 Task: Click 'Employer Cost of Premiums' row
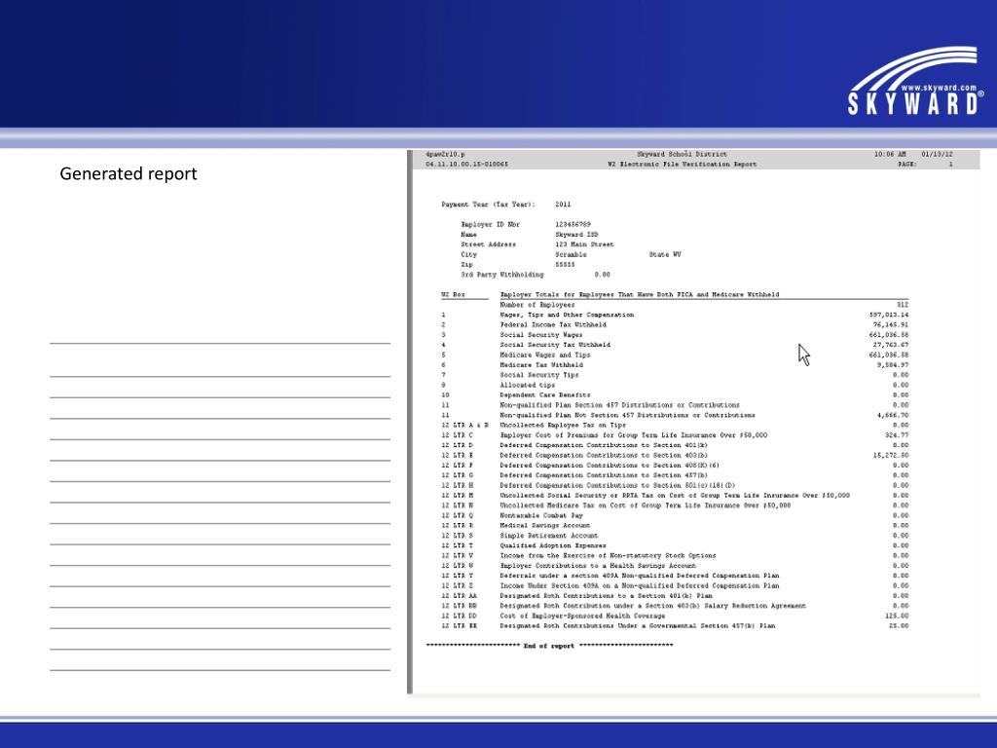[675, 435]
